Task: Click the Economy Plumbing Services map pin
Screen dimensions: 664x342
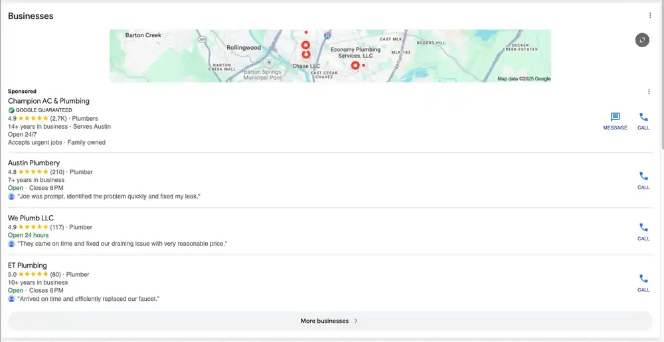Action: tap(355, 65)
